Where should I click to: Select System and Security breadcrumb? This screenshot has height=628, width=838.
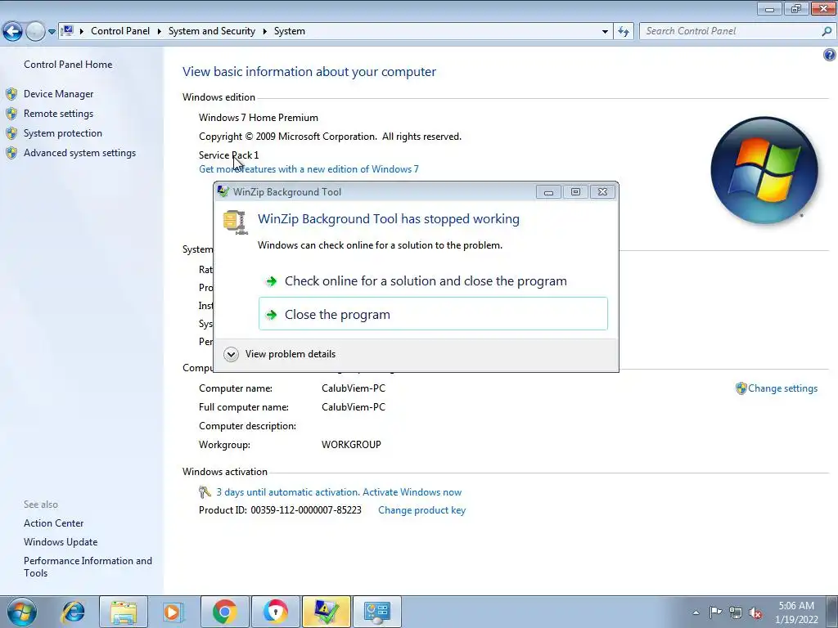[212, 31]
